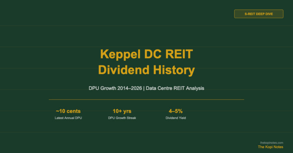Viewport: 293px width, 153px height.
Task: Click the Keppel DC REIT title line
Action: tap(146, 54)
